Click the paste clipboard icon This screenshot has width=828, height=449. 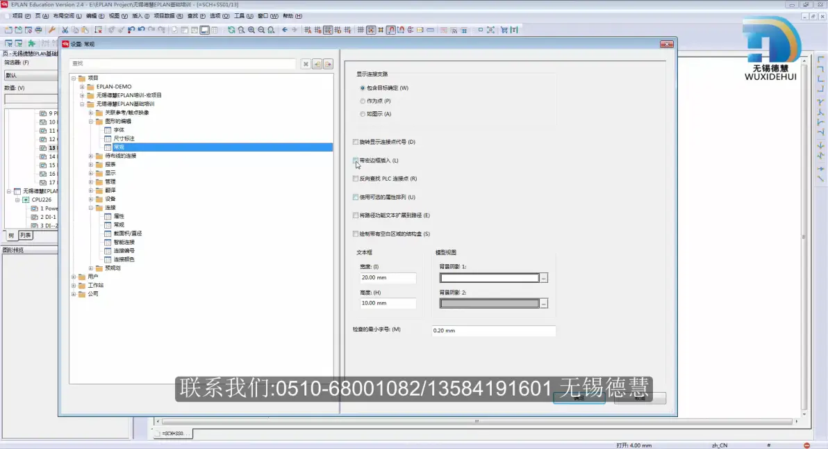85,30
